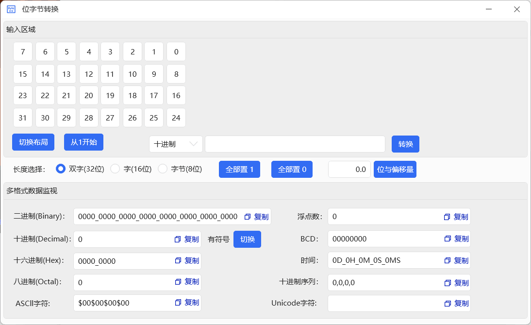531x325 pixels.
Task: Copy the Unicode character value
Action: [456, 304]
